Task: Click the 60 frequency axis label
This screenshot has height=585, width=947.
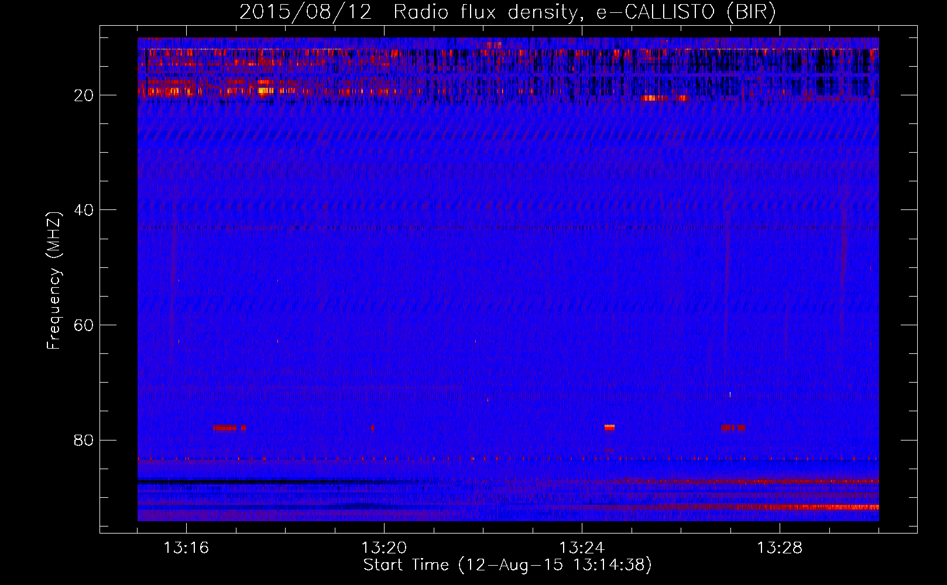Action: tap(84, 325)
